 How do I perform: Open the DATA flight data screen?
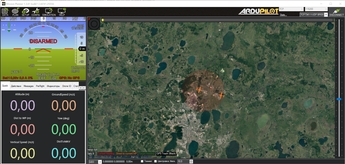pyautogui.click(x=5, y=12)
